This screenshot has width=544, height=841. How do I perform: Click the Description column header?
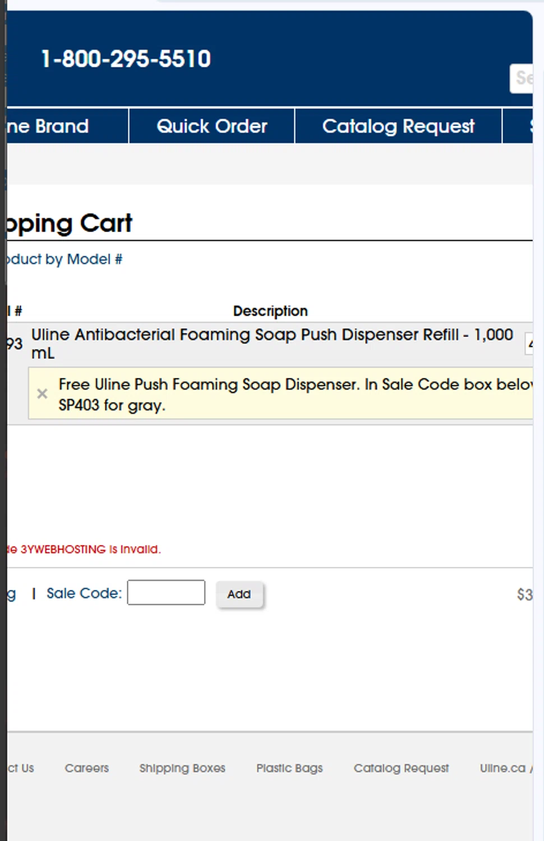pos(270,311)
